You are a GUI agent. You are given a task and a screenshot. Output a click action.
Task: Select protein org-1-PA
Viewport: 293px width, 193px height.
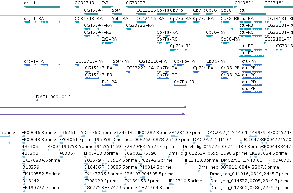point(42,65)
